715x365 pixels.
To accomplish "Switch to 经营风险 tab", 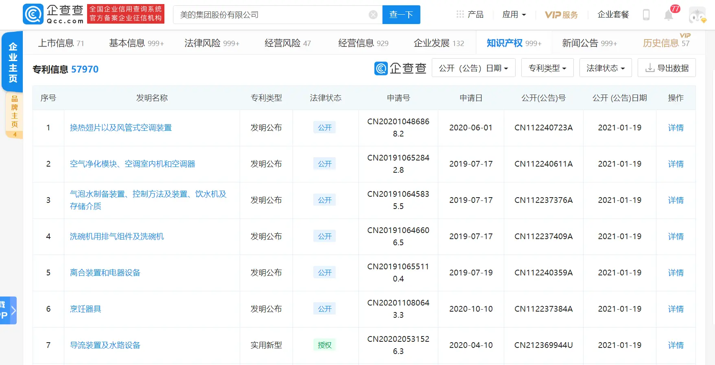I will (x=288, y=43).
